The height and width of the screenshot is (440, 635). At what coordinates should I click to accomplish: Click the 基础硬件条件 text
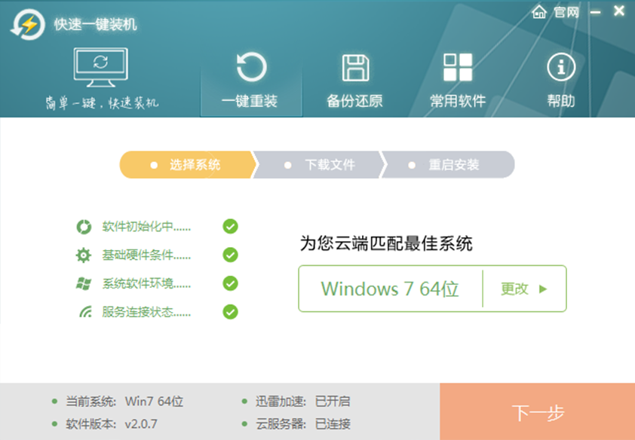coord(146,255)
